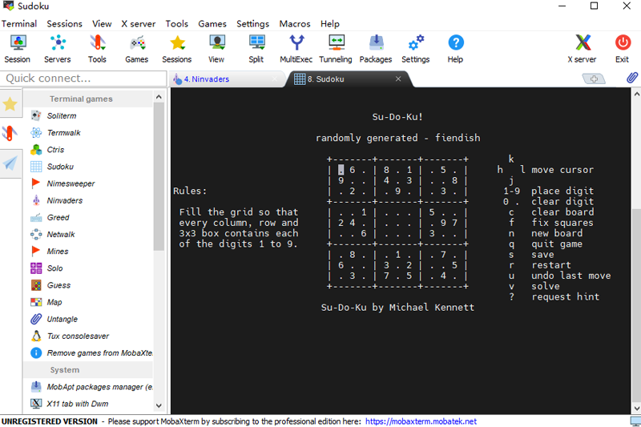Select the Exit power icon

[x=623, y=49]
